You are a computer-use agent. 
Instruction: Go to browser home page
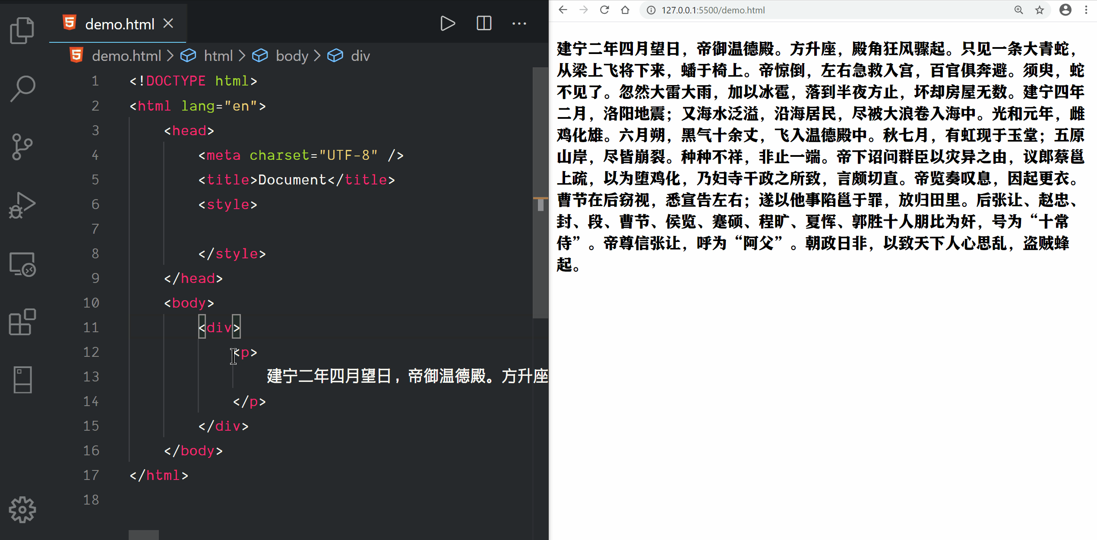[x=625, y=10]
